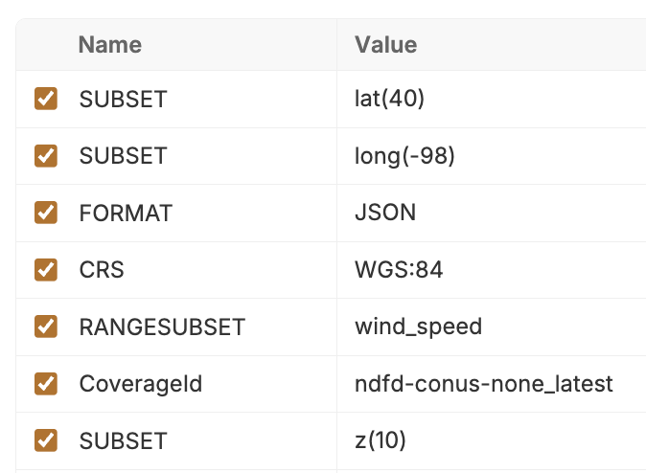Edit the WGS:84 value cell

(399, 270)
